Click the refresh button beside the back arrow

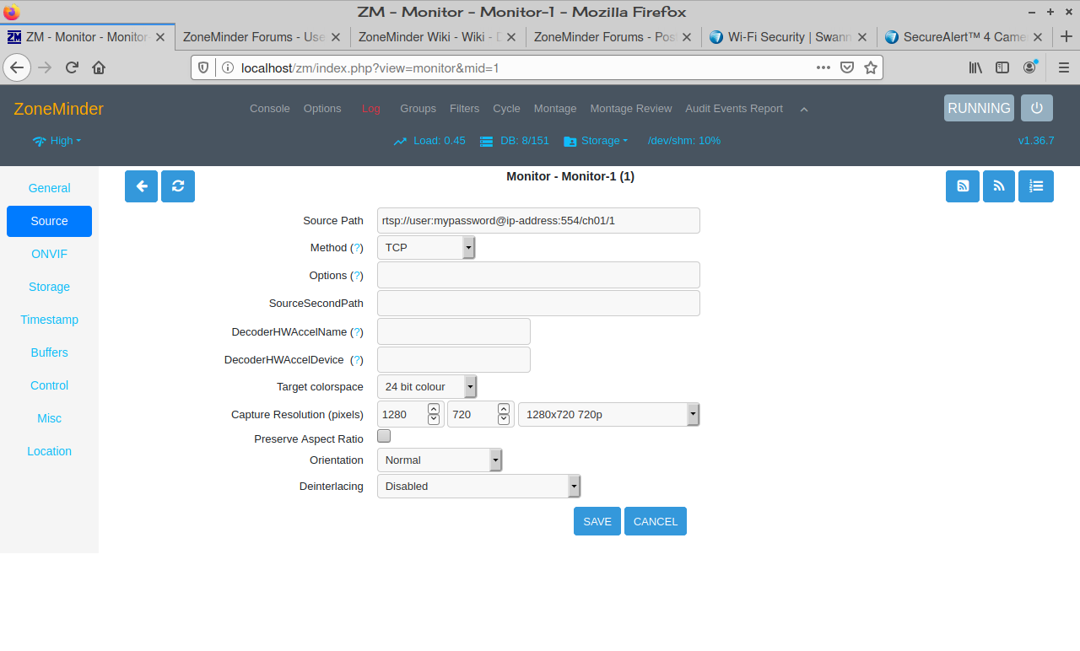pos(178,186)
